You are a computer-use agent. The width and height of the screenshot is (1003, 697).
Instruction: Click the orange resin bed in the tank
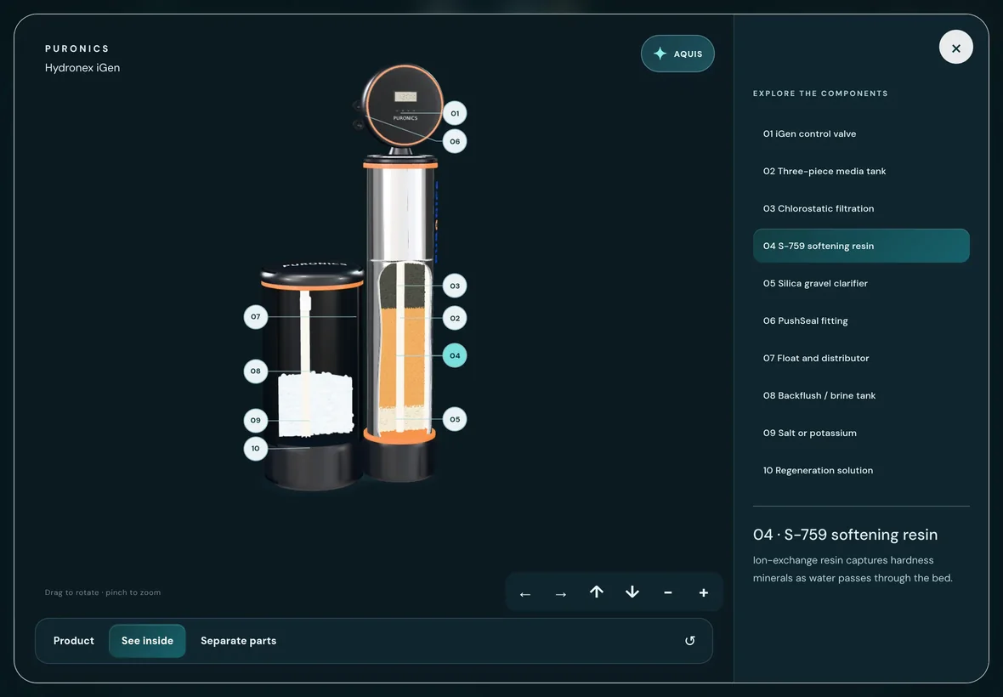pos(402,358)
